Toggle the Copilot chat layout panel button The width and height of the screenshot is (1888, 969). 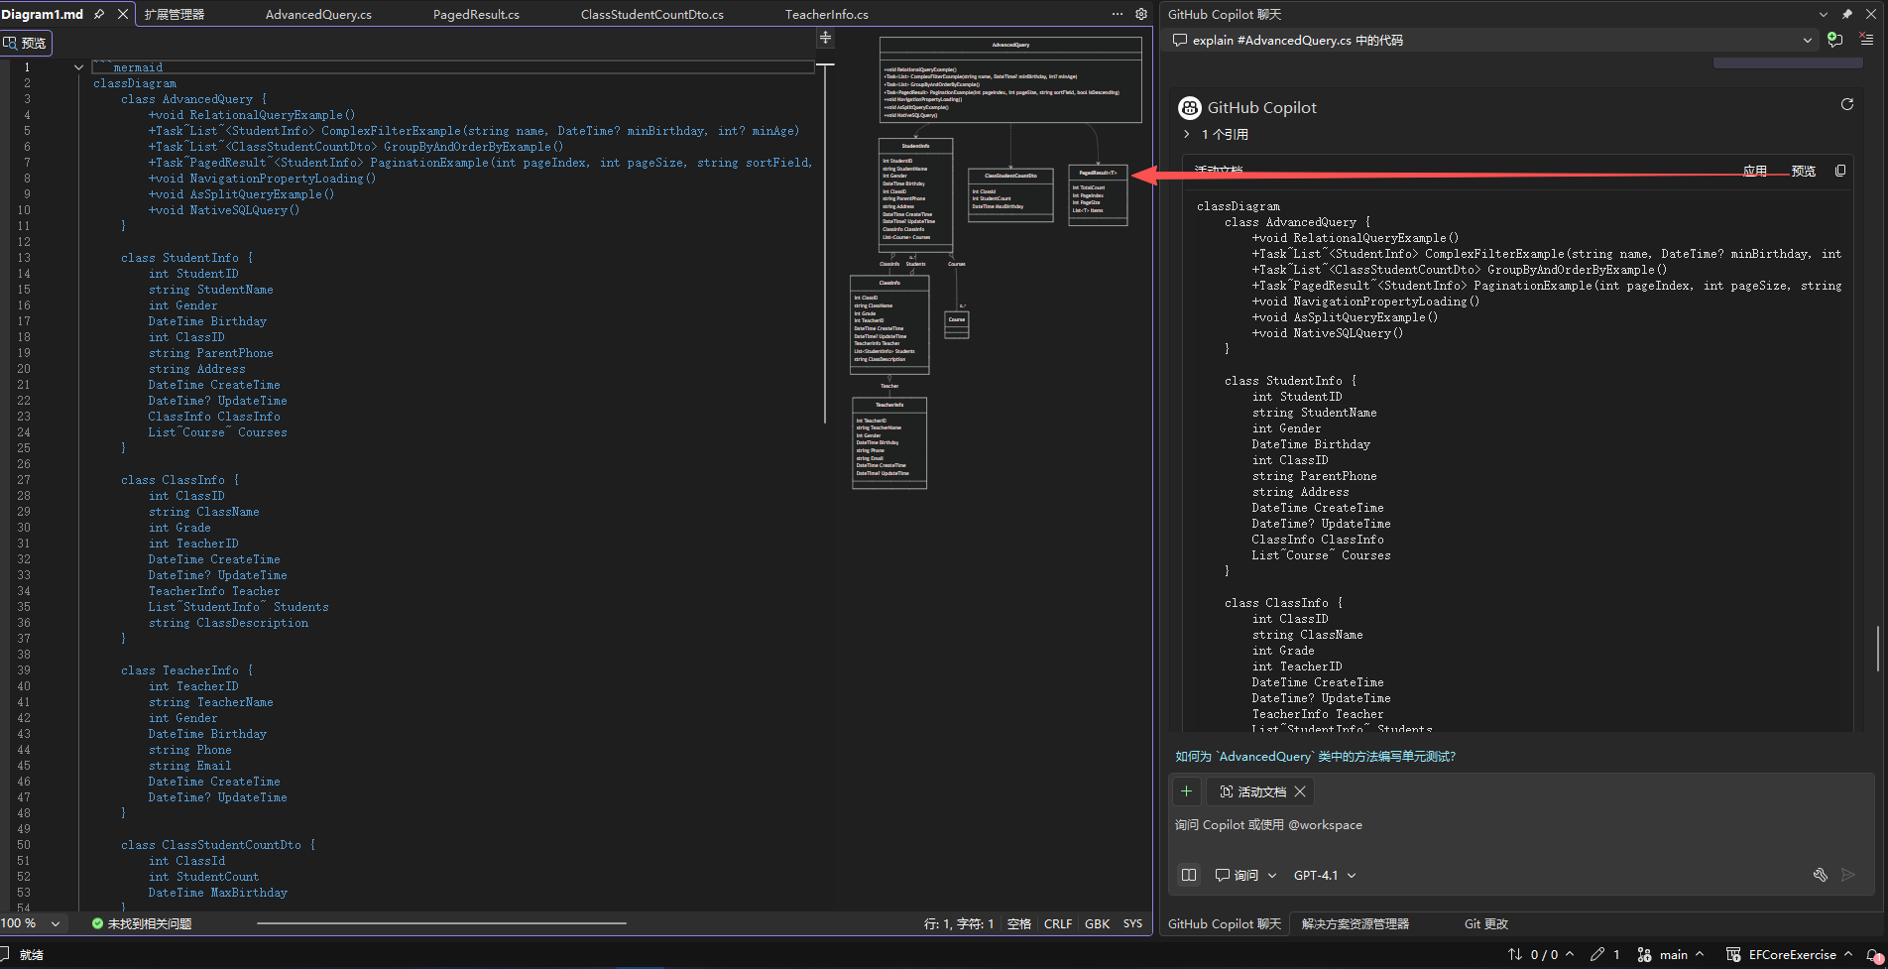1188,875
